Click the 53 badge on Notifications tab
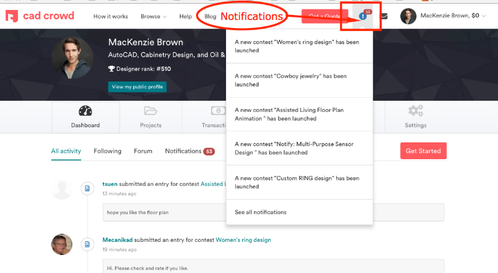The height and width of the screenshot is (273, 498). coord(209,151)
